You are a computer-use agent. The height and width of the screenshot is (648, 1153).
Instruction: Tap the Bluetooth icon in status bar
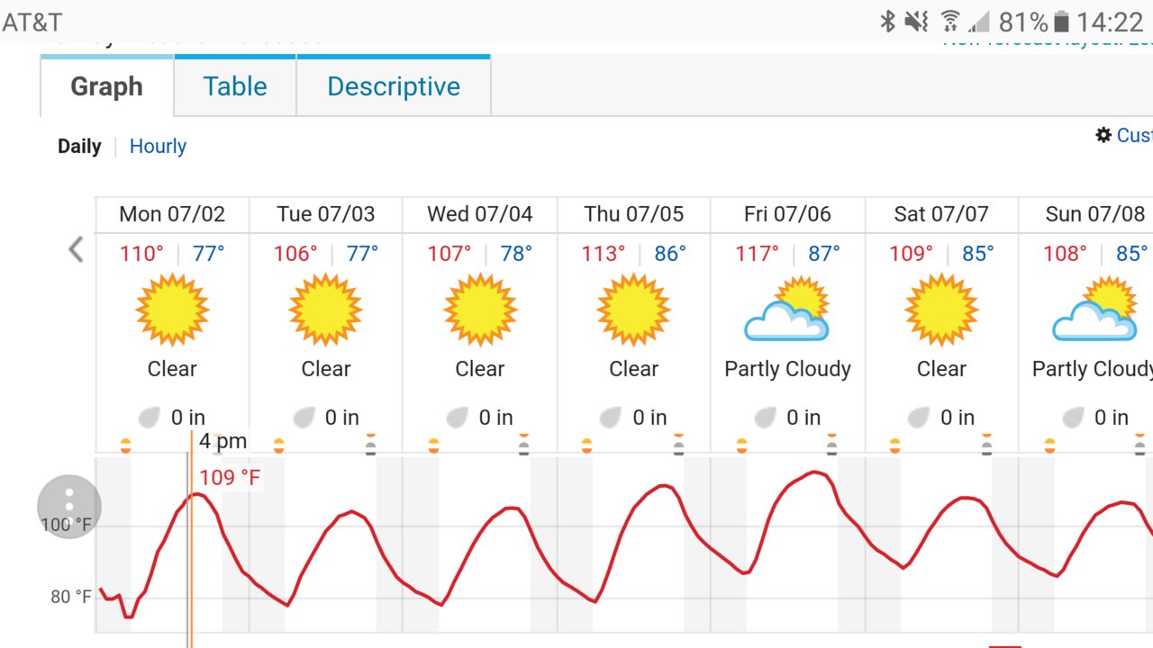pyautogui.click(x=887, y=22)
